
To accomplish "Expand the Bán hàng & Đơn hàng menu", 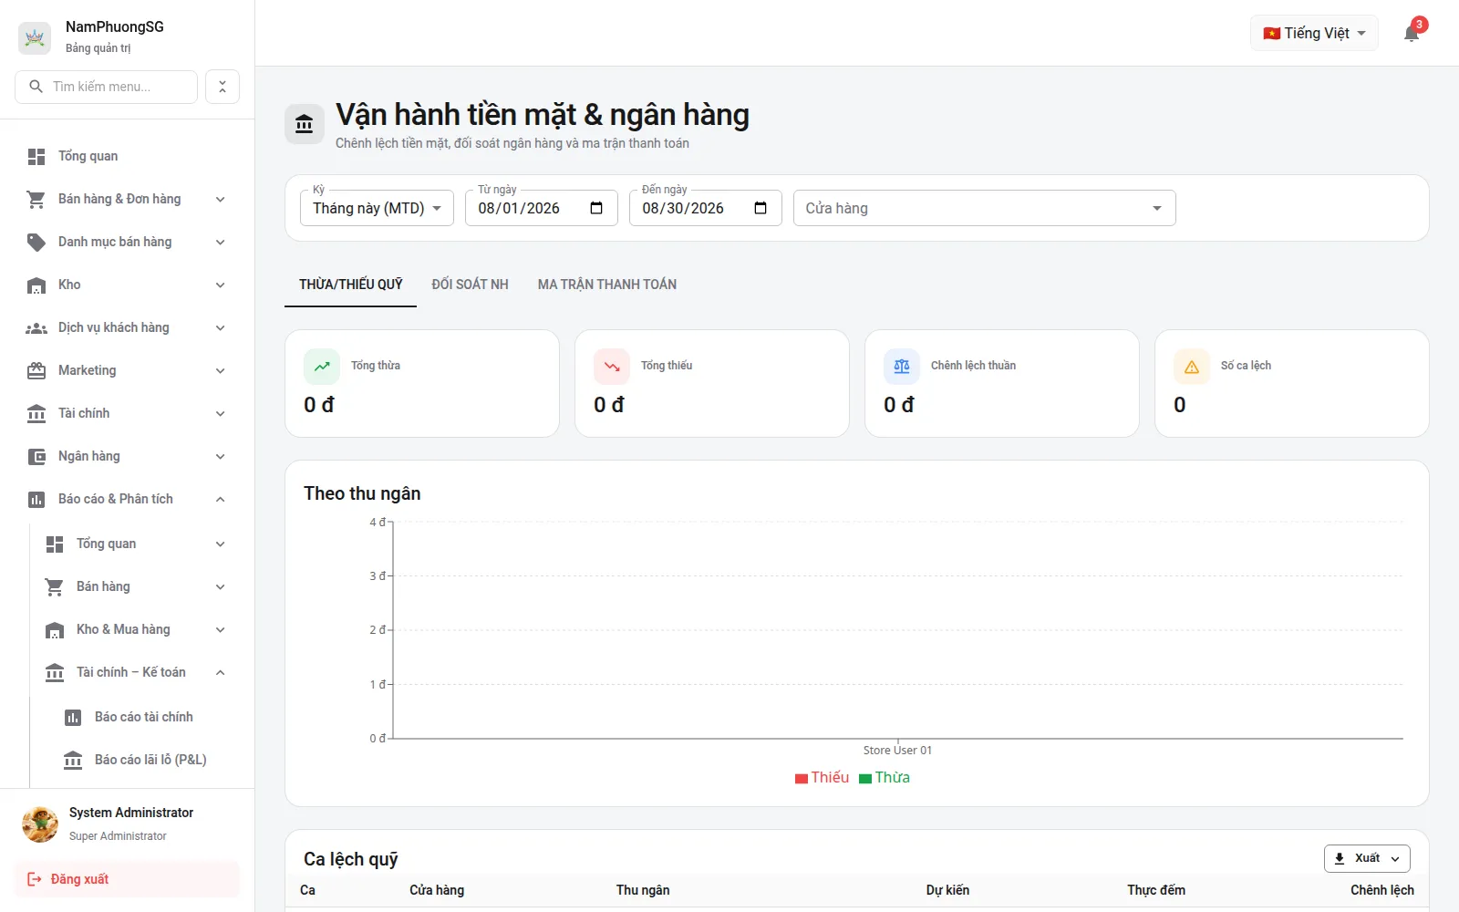I will tap(220, 200).
